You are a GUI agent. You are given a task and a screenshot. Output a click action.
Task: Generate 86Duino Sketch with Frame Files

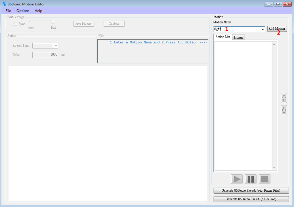[251, 191]
